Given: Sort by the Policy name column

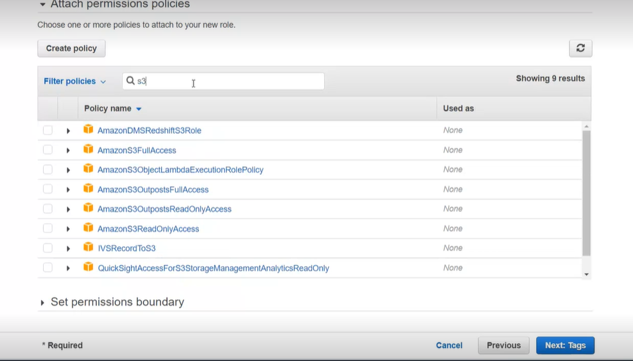Looking at the screenshot, I should pyautogui.click(x=113, y=109).
